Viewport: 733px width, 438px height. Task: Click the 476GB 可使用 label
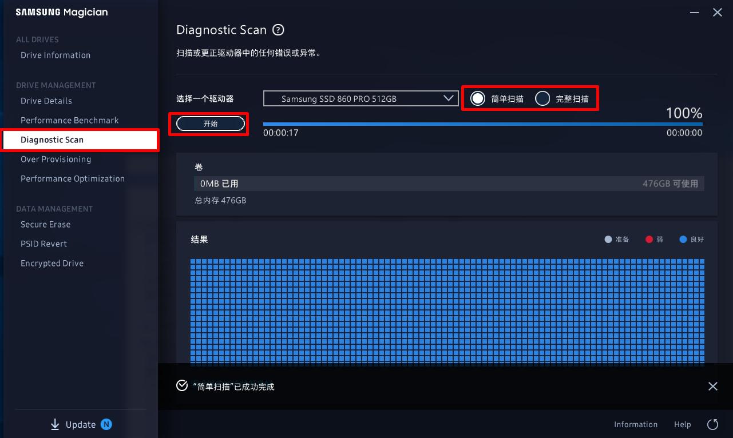point(670,184)
